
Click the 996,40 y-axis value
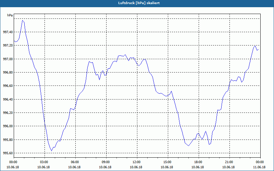coord(8,99)
